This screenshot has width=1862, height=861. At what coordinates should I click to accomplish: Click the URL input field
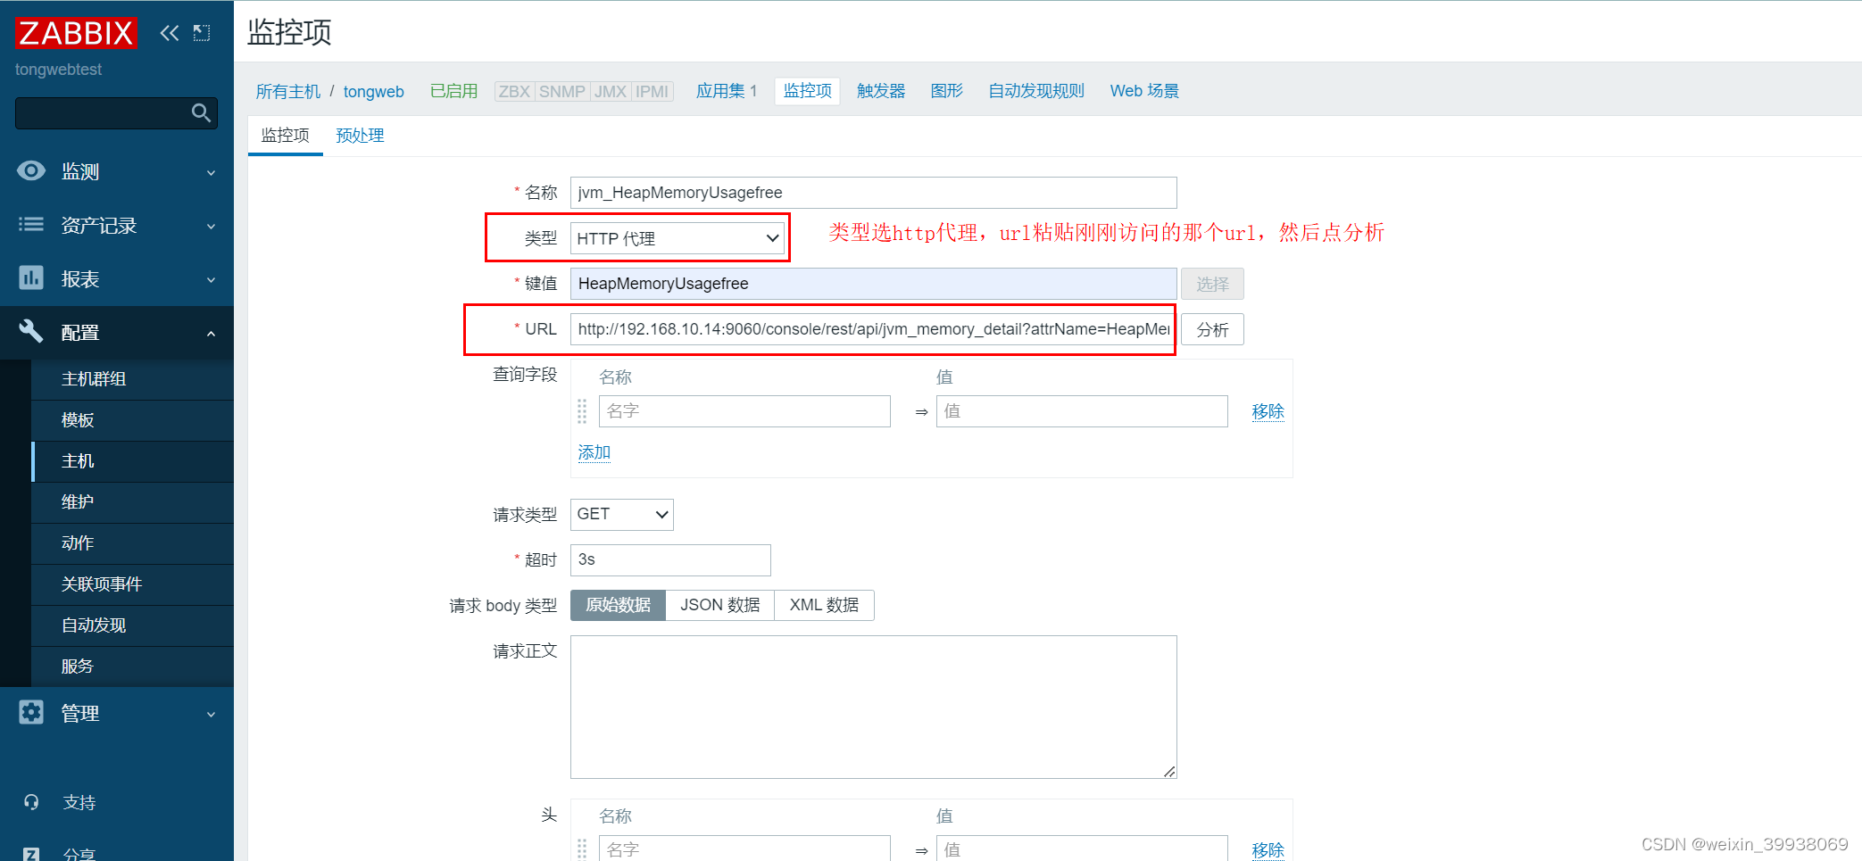click(873, 329)
